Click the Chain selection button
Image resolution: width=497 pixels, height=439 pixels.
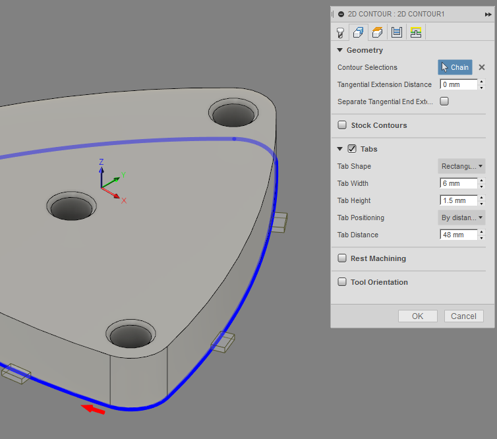tap(455, 67)
